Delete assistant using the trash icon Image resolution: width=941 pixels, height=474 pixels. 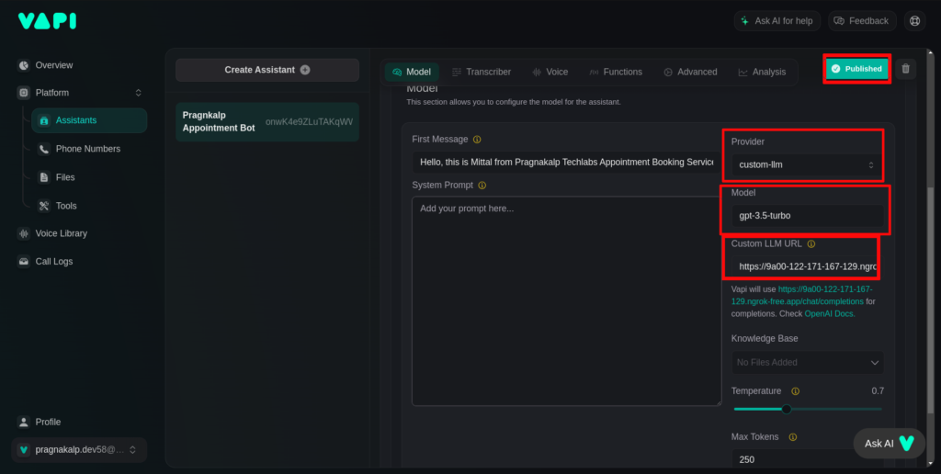pos(905,69)
